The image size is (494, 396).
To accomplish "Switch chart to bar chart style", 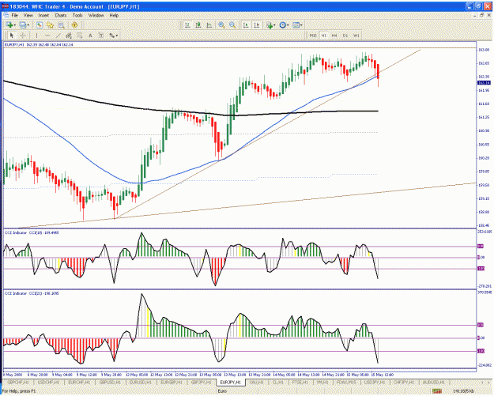I will pos(187,25).
